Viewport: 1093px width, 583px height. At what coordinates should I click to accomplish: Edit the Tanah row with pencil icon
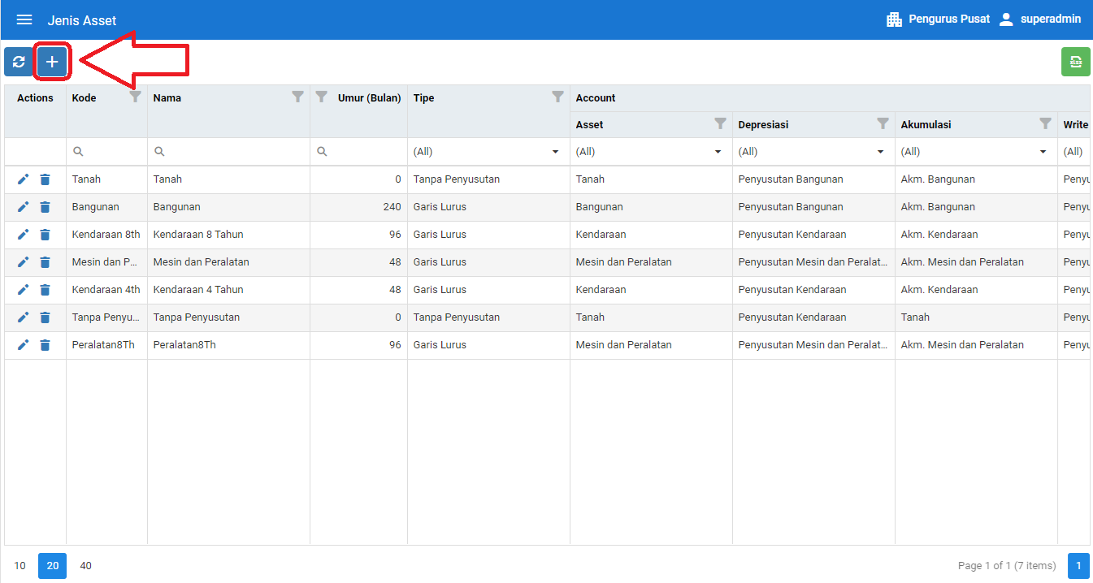click(x=23, y=179)
